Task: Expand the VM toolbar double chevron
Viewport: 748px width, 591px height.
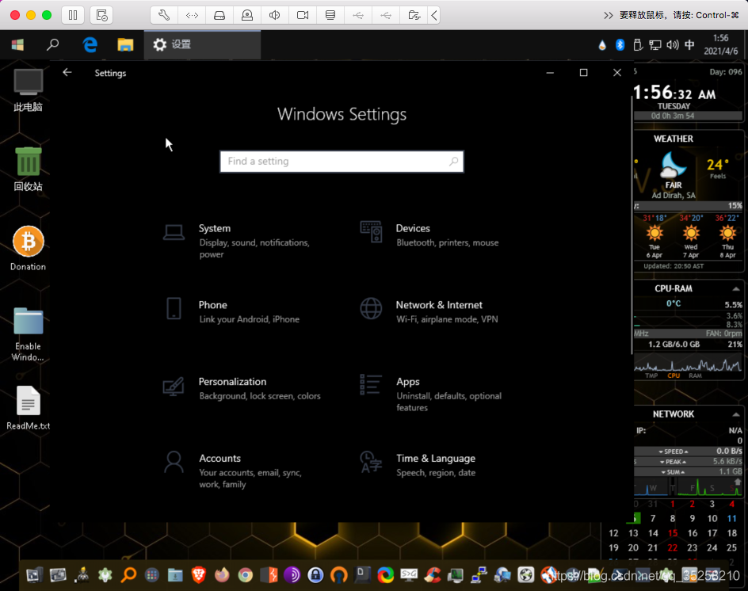Action: click(608, 15)
